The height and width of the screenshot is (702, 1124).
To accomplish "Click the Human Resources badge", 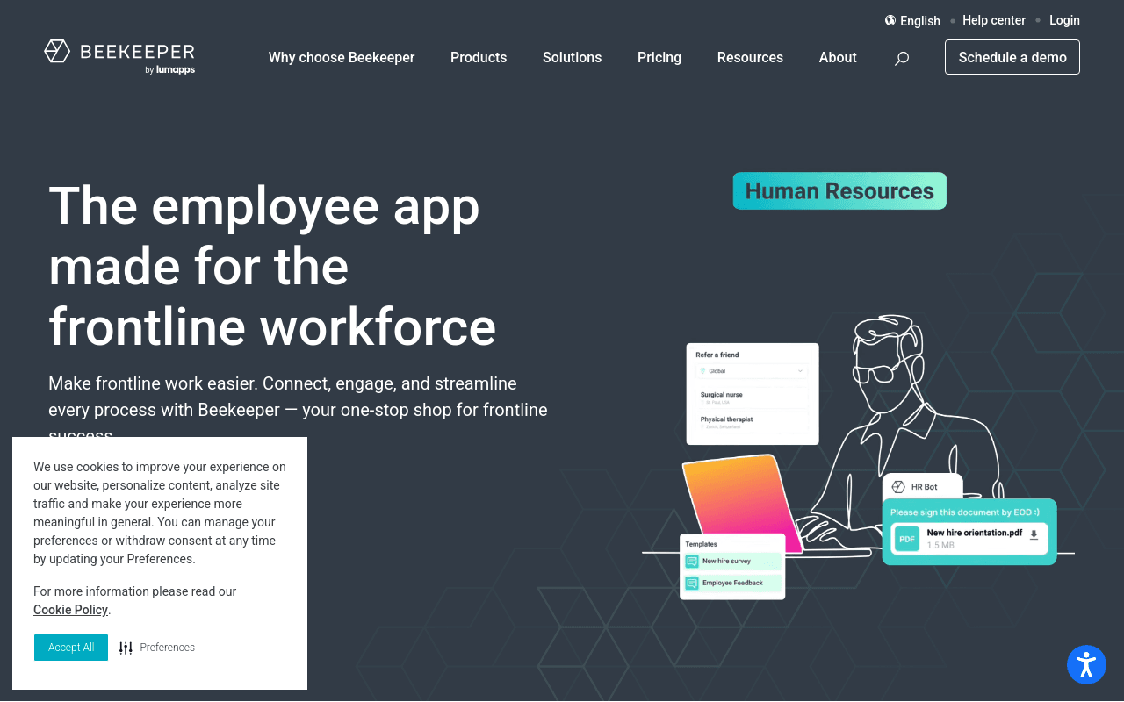I will coord(839,191).
